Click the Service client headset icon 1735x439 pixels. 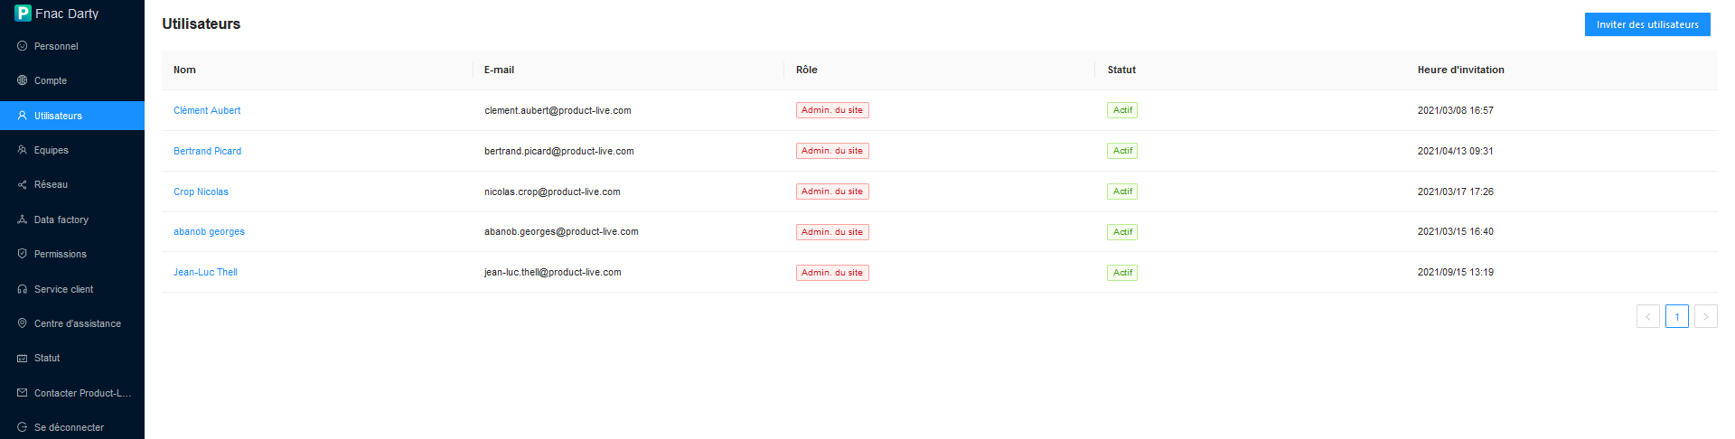23,289
